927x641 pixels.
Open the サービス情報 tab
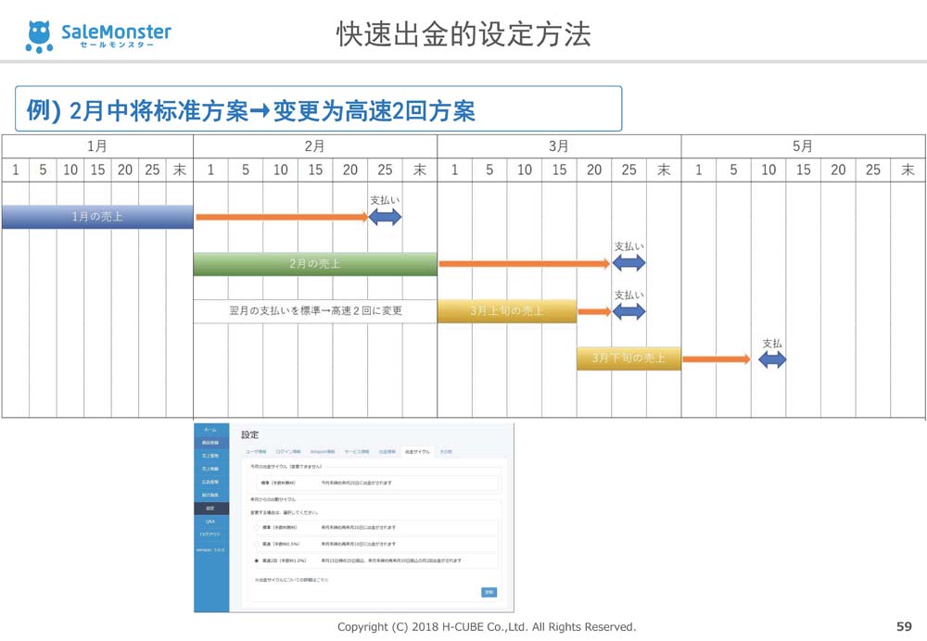[357, 451]
